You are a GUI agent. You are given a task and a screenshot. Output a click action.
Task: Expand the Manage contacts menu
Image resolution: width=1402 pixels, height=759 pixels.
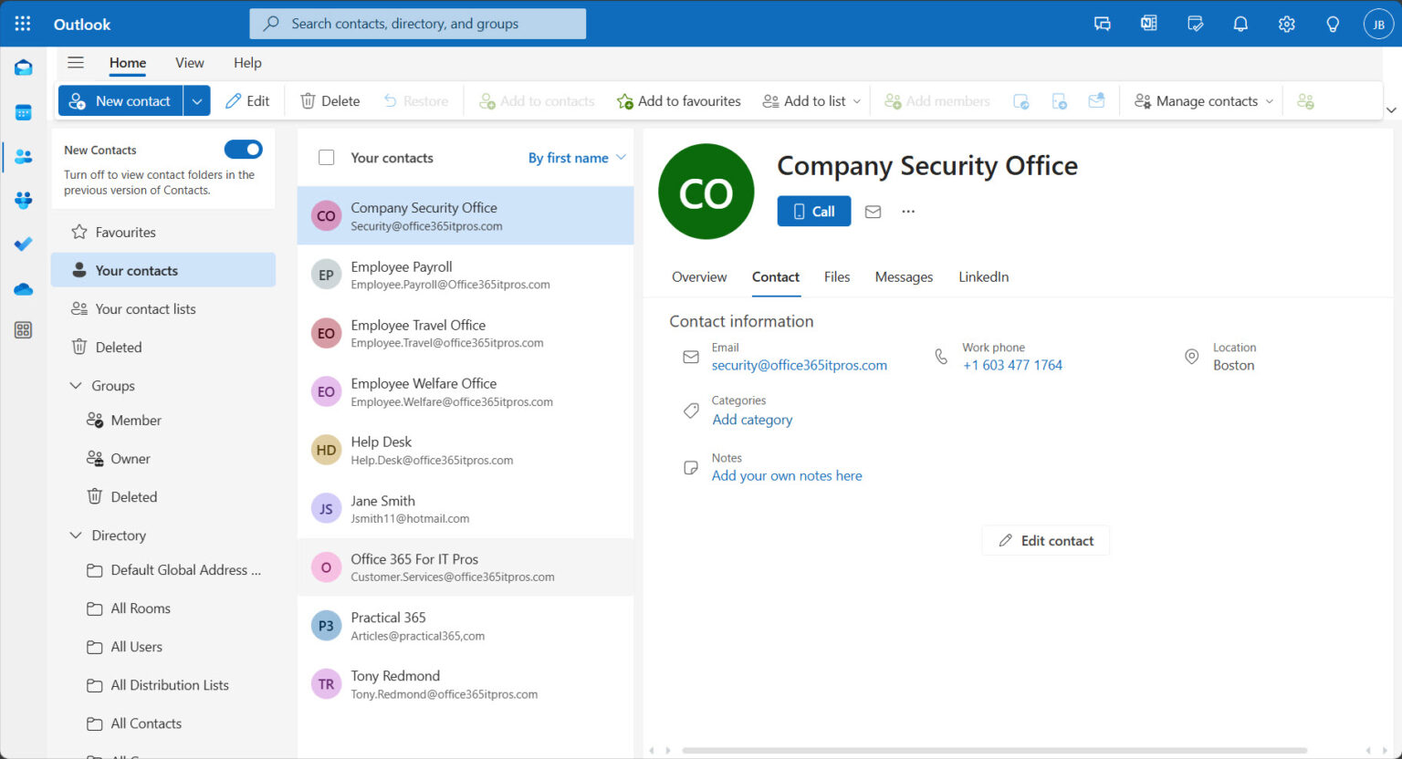(1204, 101)
